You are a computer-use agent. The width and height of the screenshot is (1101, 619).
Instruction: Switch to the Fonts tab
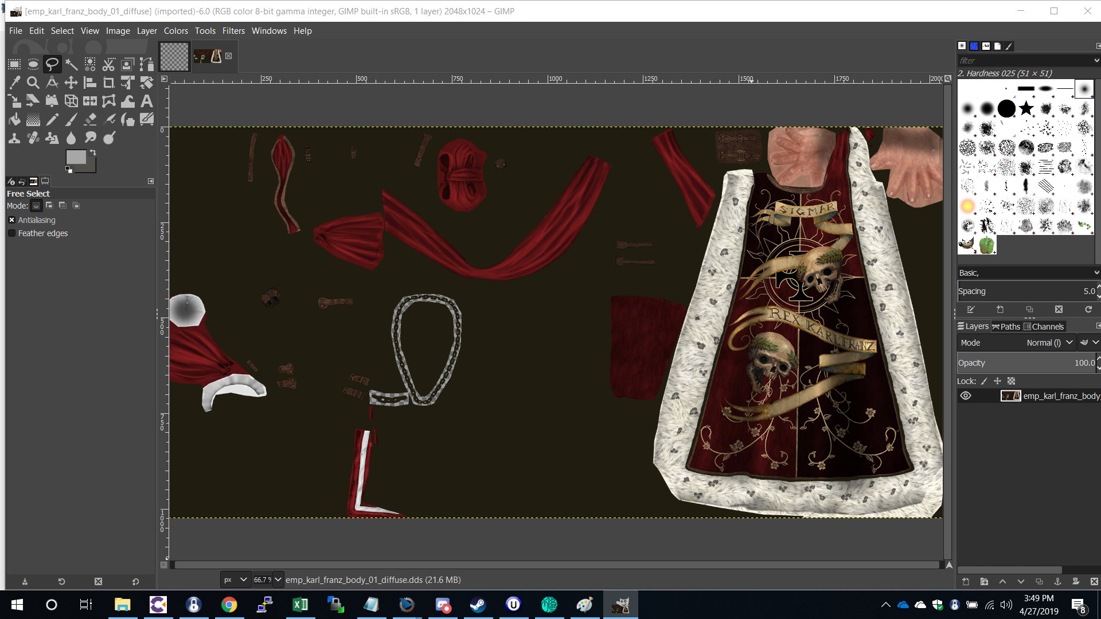click(x=986, y=46)
